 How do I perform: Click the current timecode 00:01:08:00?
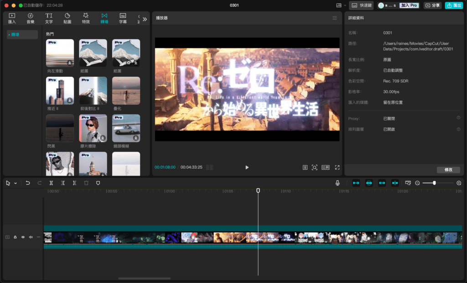[x=165, y=167]
